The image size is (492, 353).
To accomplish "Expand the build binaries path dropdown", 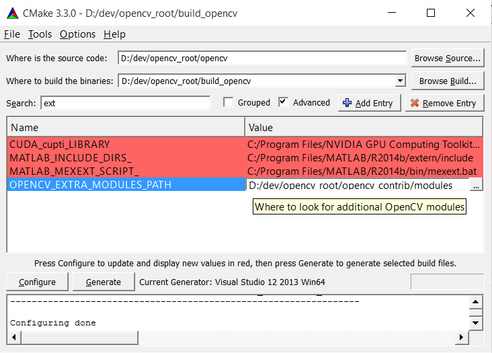I will point(400,81).
